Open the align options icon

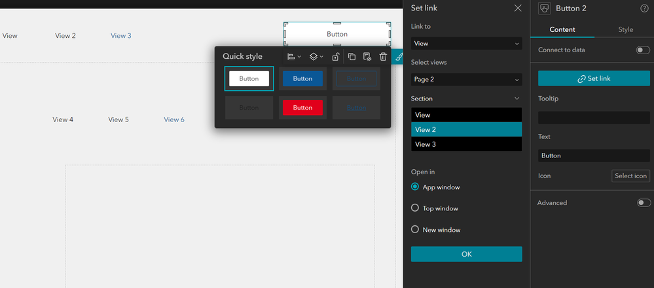tap(294, 57)
